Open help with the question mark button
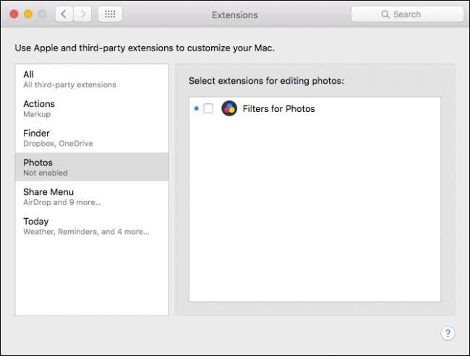 (448, 333)
